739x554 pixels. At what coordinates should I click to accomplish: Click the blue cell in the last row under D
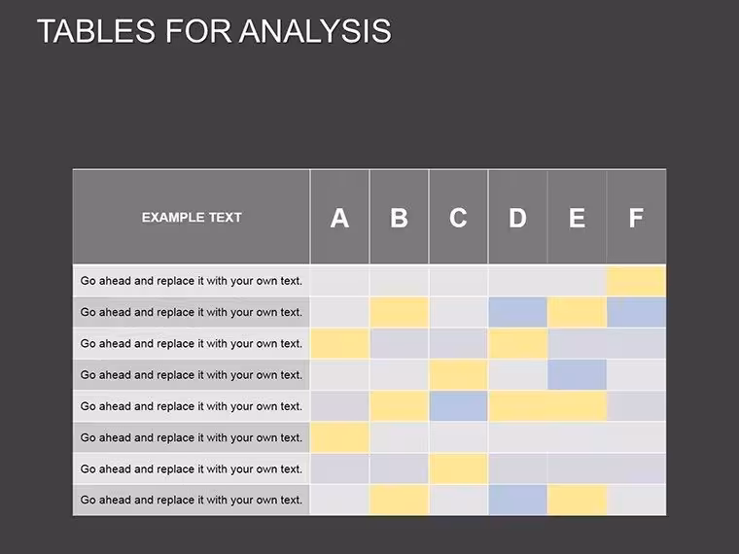pyautogui.click(x=517, y=500)
